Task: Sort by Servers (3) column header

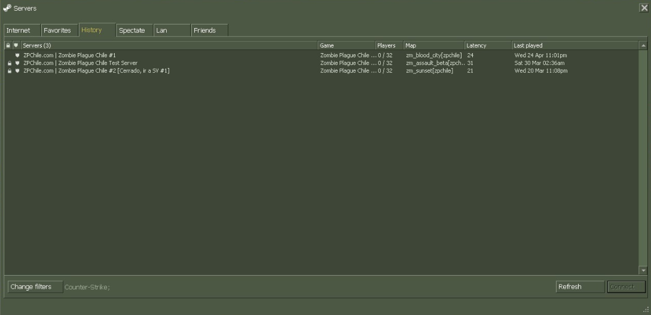Action: click(169, 45)
